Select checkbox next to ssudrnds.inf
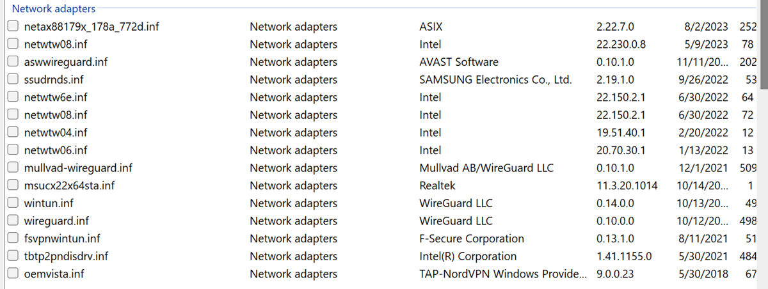 pos(13,80)
